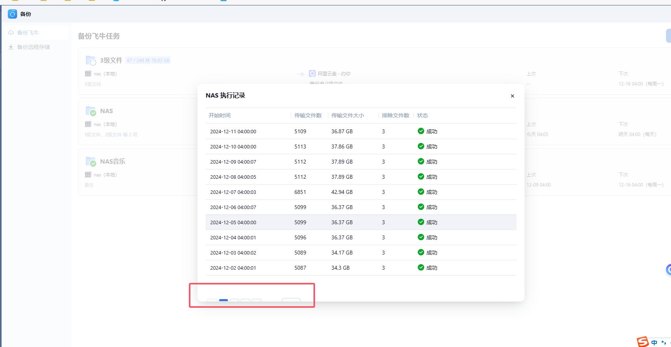
Task: Click the 今天 04:05 last run time
Action: point(537,134)
